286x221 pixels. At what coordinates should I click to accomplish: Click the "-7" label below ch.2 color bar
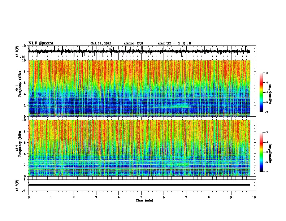tap(266, 172)
